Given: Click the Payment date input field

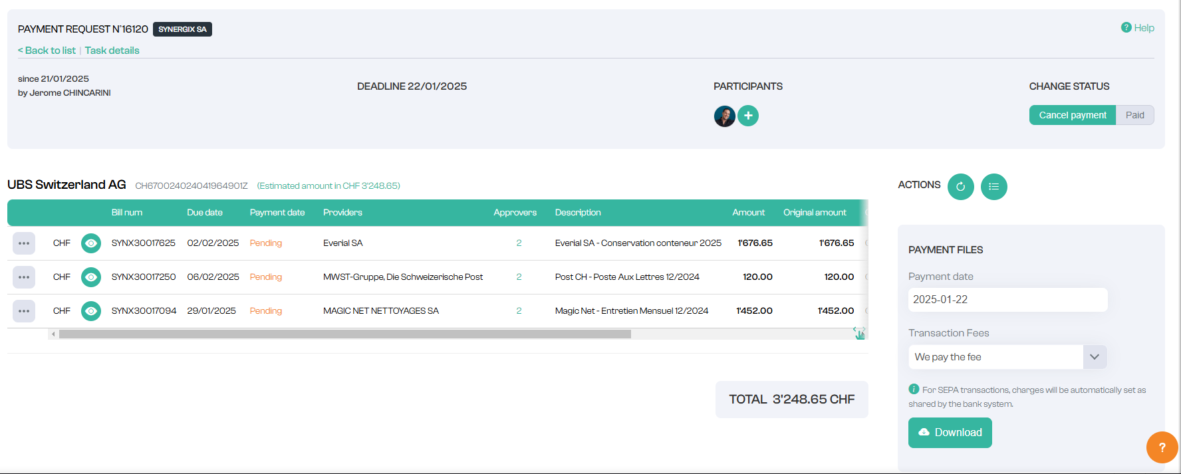Looking at the screenshot, I should 1007,300.
